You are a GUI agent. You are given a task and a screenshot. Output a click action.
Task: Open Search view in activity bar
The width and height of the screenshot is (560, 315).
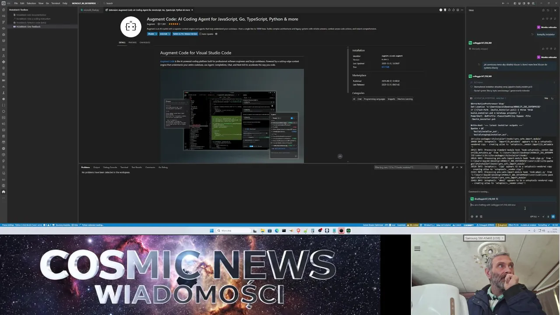[3, 16]
